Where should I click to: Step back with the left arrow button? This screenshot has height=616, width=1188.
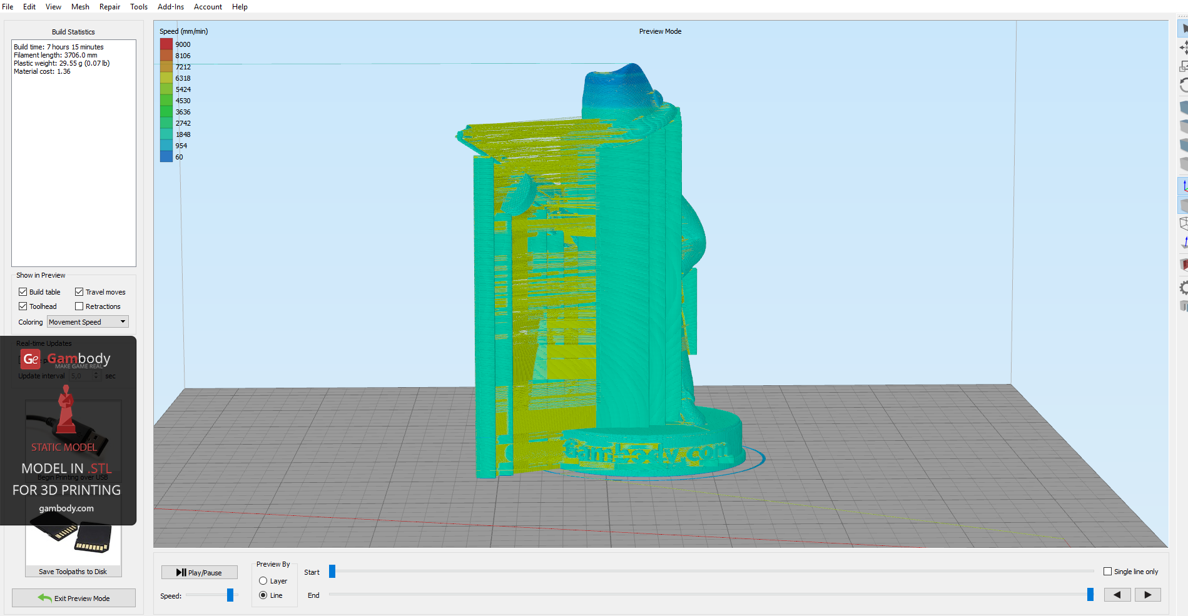1117,595
